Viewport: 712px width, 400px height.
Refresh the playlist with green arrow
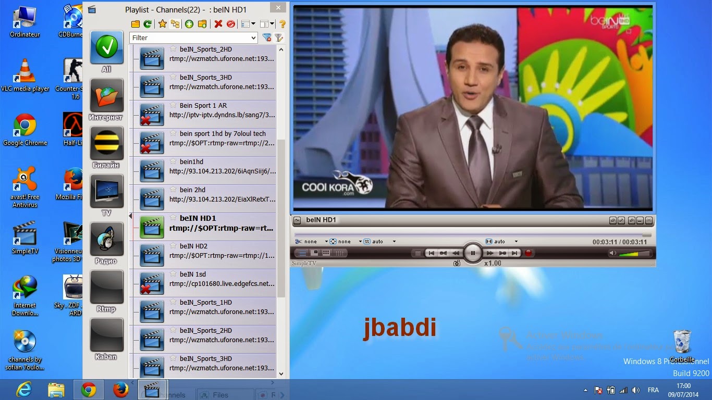click(x=148, y=24)
